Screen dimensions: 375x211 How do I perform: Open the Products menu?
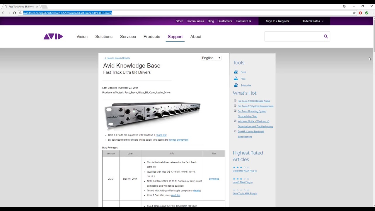coord(152,37)
